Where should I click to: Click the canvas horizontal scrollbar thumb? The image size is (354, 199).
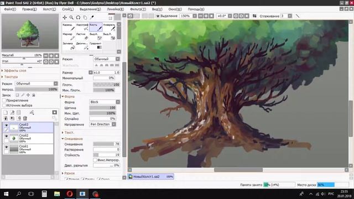pyautogui.click(x=238, y=170)
